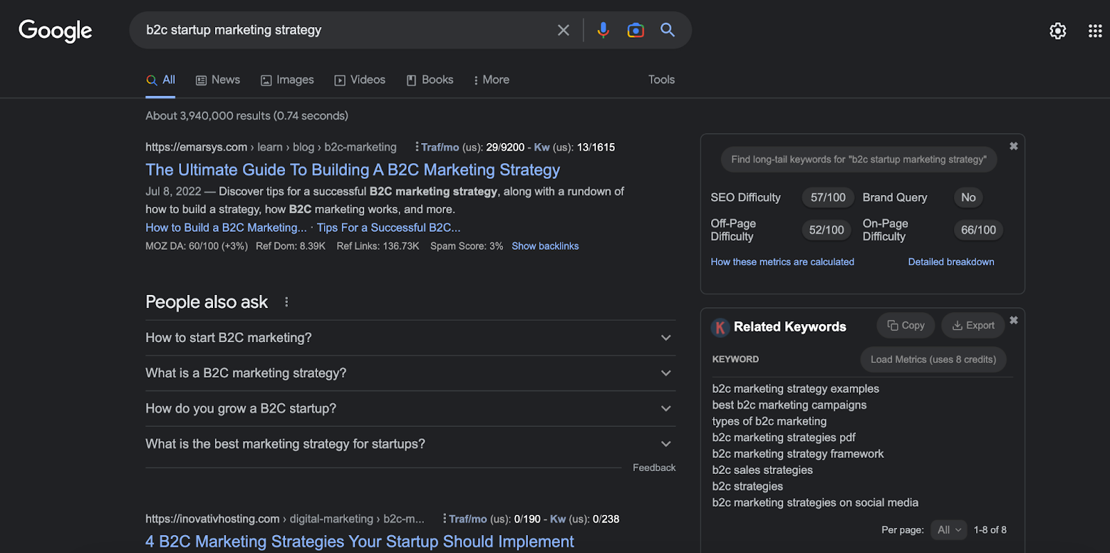Screen dimensions: 1110x553
Task: Open the More search filters menu
Action: (491, 80)
